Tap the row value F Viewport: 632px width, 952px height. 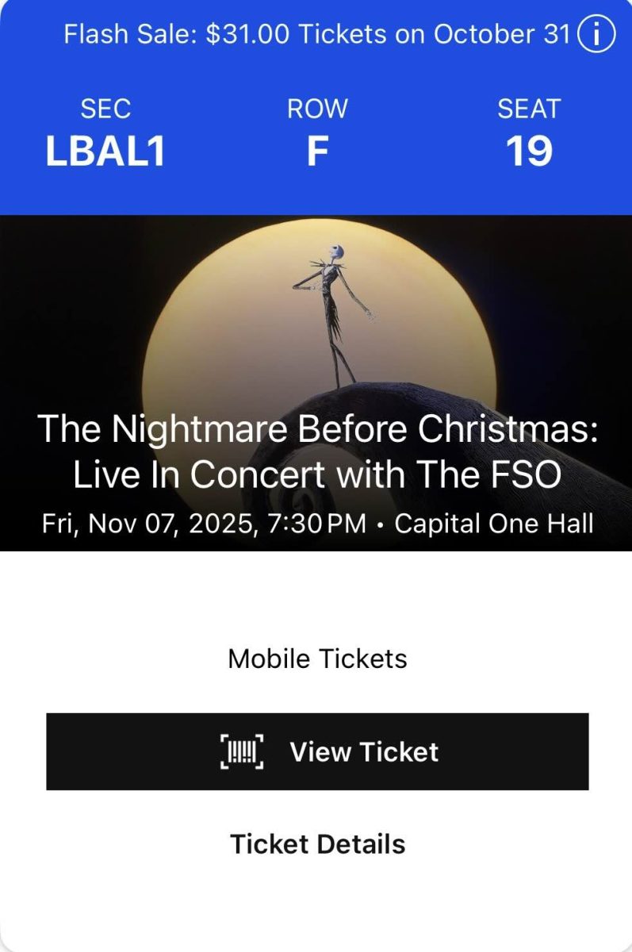coord(317,152)
